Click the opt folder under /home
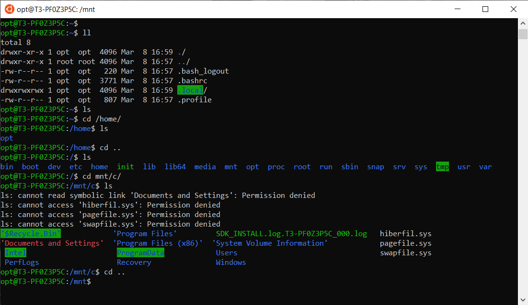This screenshot has width=528, height=305. pos(6,138)
